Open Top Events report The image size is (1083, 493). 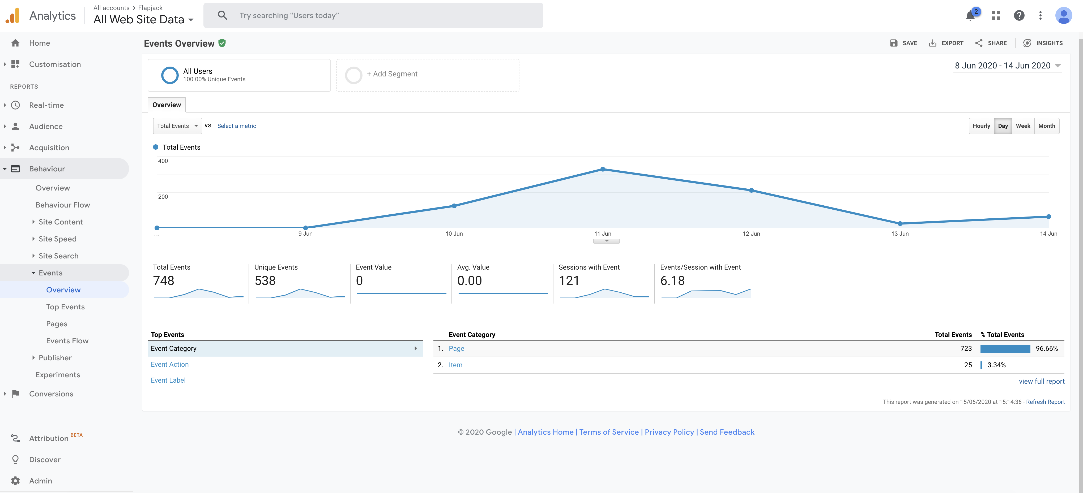click(x=65, y=307)
